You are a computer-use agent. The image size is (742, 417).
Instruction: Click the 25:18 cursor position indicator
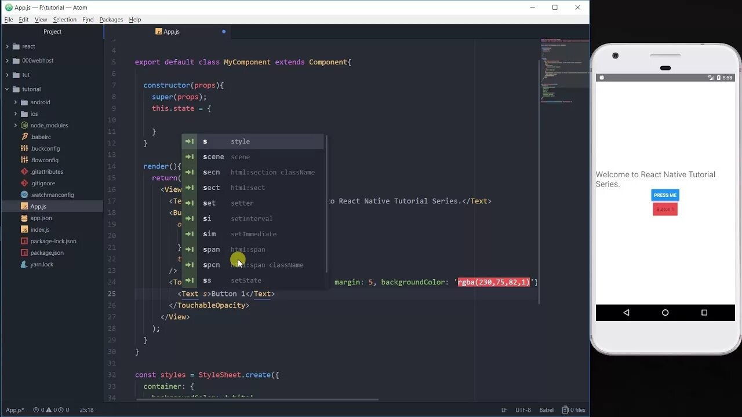86,409
